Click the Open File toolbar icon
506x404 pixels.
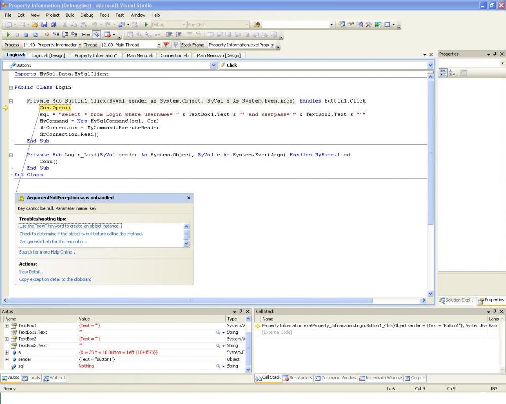35,24
